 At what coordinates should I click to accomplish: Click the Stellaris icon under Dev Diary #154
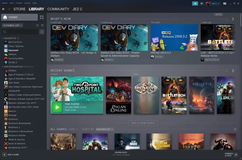[52, 60]
